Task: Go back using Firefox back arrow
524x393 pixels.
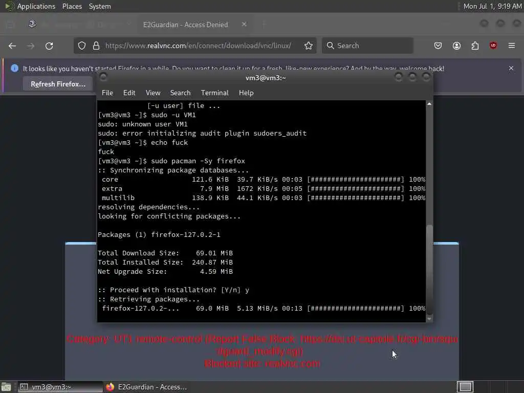Action: point(12,46)
